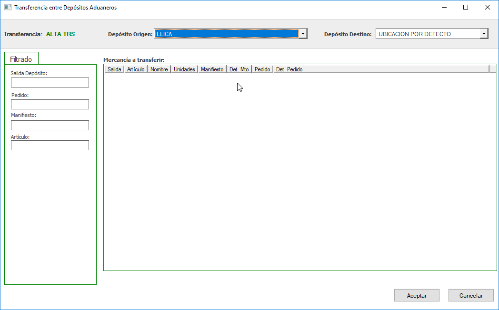Click the Det. Mto column header
The width and height of the screenshot is (499, 310).
(239, 69)
